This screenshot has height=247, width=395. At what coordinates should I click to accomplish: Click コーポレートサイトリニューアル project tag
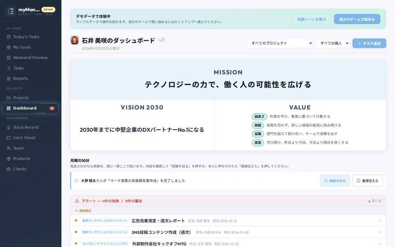point(105,244)
